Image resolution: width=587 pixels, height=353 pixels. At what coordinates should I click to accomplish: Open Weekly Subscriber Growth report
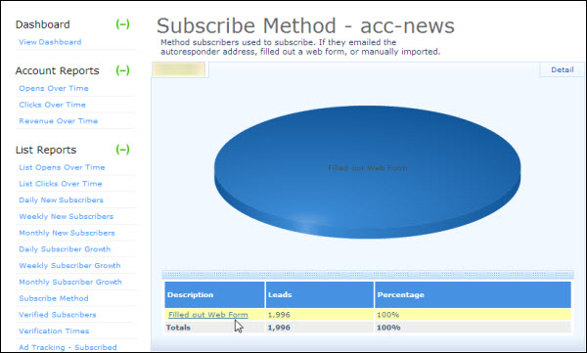[x=70, y=265]
